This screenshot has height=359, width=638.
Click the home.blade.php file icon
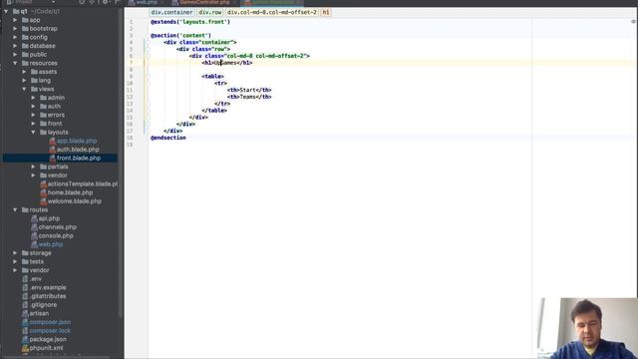point(43,192)
